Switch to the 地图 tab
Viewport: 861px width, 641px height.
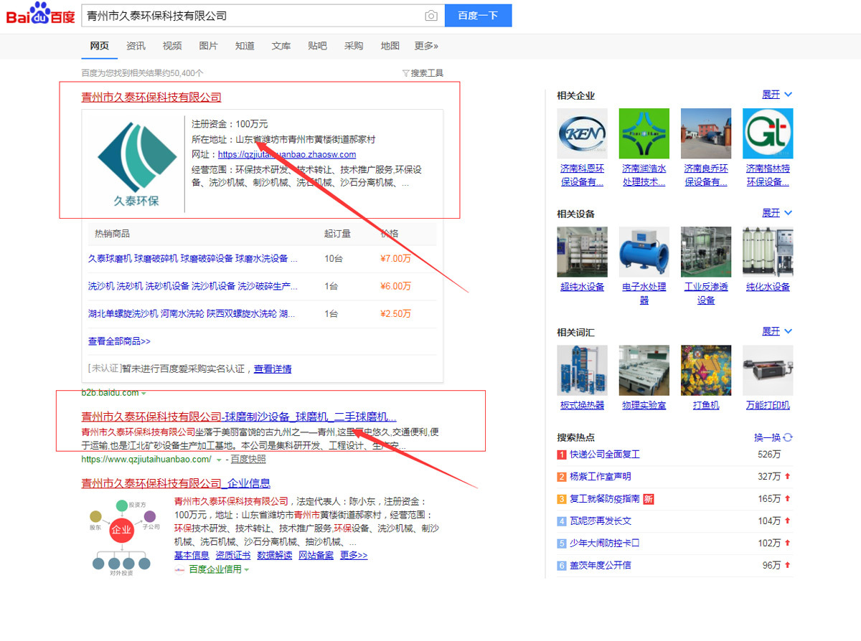coord(390,46)
